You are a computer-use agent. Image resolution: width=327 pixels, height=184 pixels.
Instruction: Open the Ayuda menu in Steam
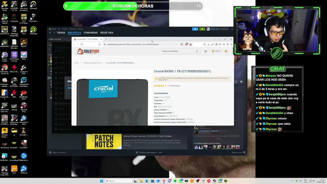click(80, 29)
